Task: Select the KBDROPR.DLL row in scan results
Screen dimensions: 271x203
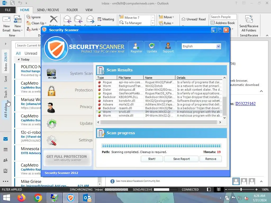Action: pyautogui.click(x=159, y=97)
